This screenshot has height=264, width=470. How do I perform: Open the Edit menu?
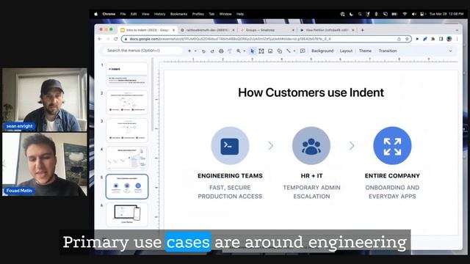[134, 14]
